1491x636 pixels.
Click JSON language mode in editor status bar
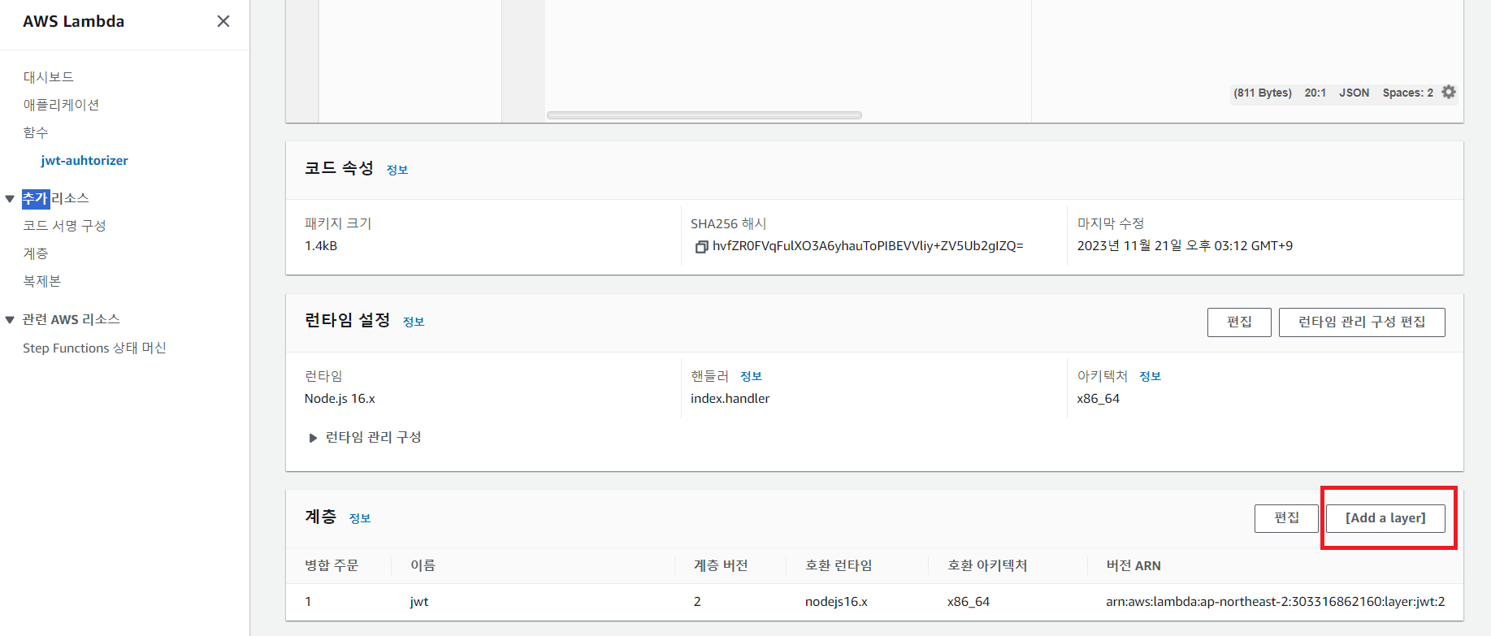tap(1354, 93)
